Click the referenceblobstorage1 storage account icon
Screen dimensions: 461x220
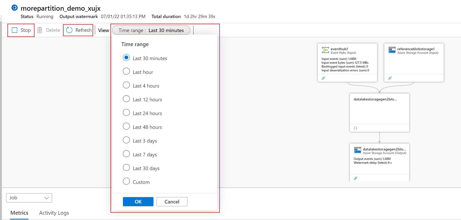[392, 50]
